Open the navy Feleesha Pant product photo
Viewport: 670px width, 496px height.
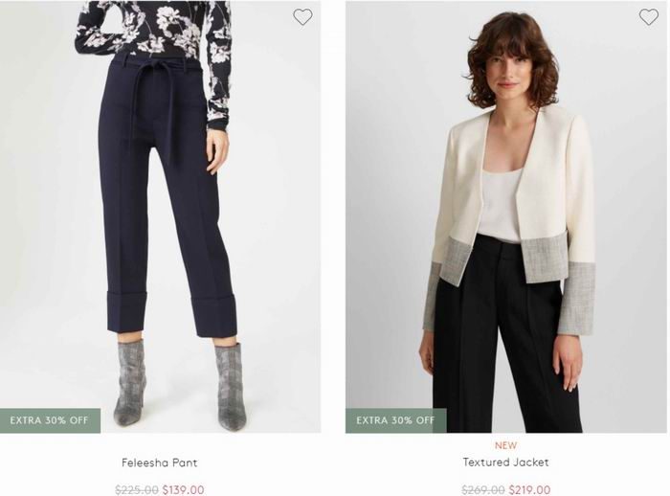[160, 216]
